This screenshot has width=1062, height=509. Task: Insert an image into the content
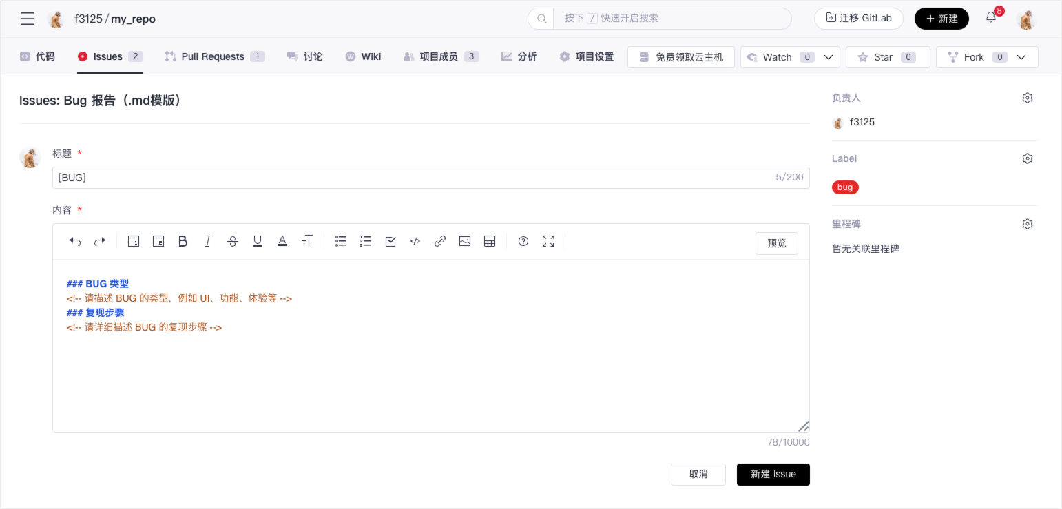(x=465, y=241)
